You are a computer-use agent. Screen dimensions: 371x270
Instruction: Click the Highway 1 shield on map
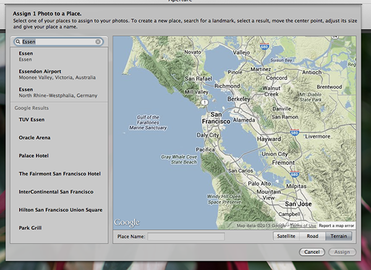click(x=205, y=102)
